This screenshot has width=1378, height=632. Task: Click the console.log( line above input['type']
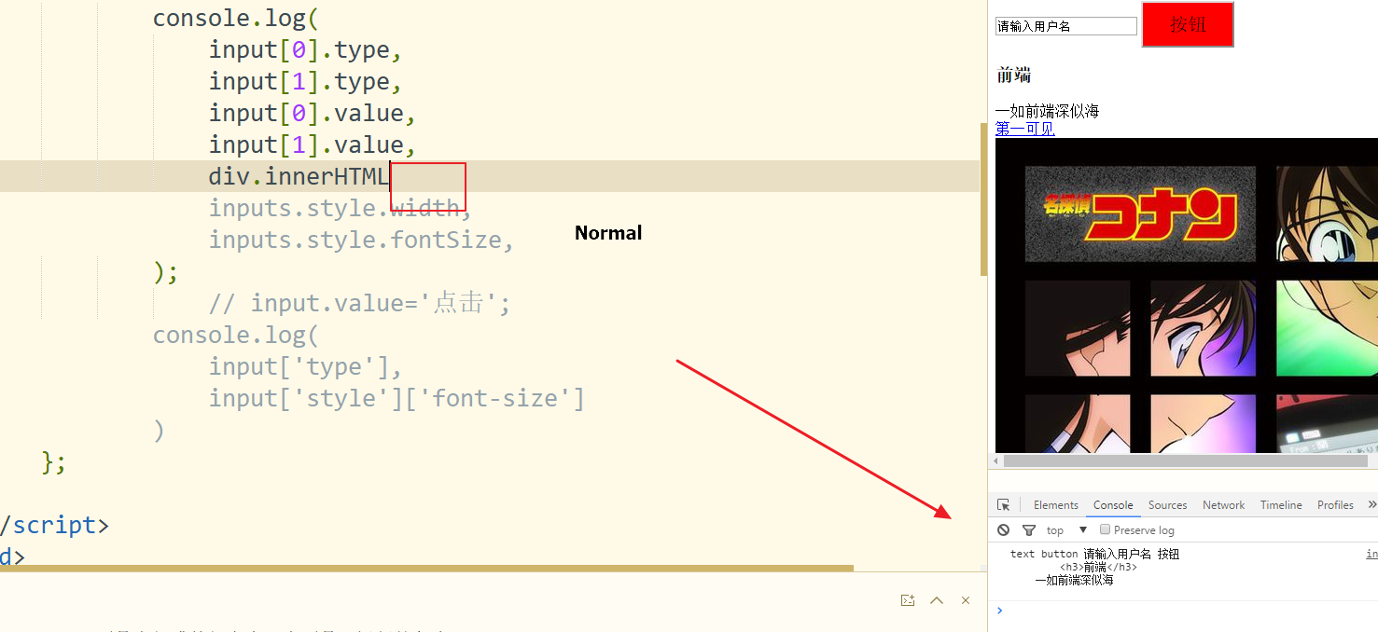coord(236,335)
